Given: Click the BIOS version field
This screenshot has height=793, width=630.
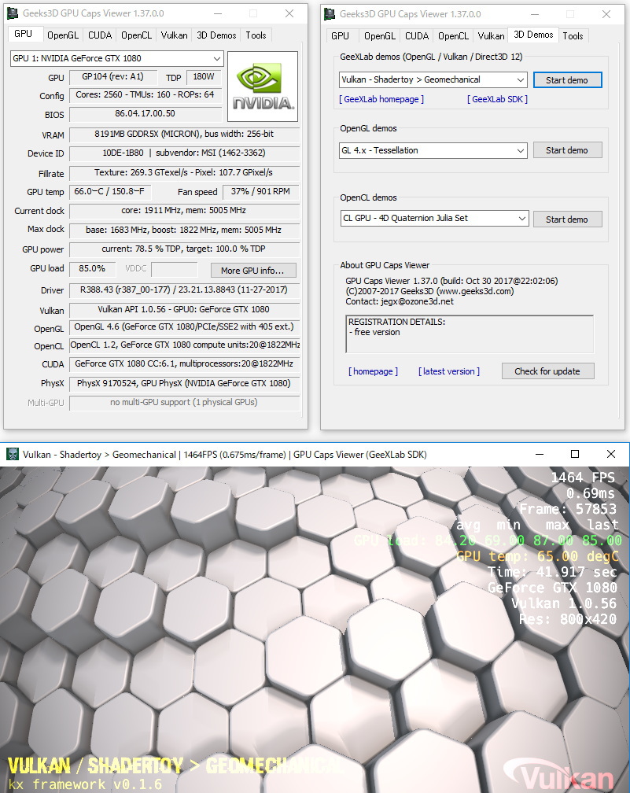Looking at the screenshot, I should tap(145, 114).
